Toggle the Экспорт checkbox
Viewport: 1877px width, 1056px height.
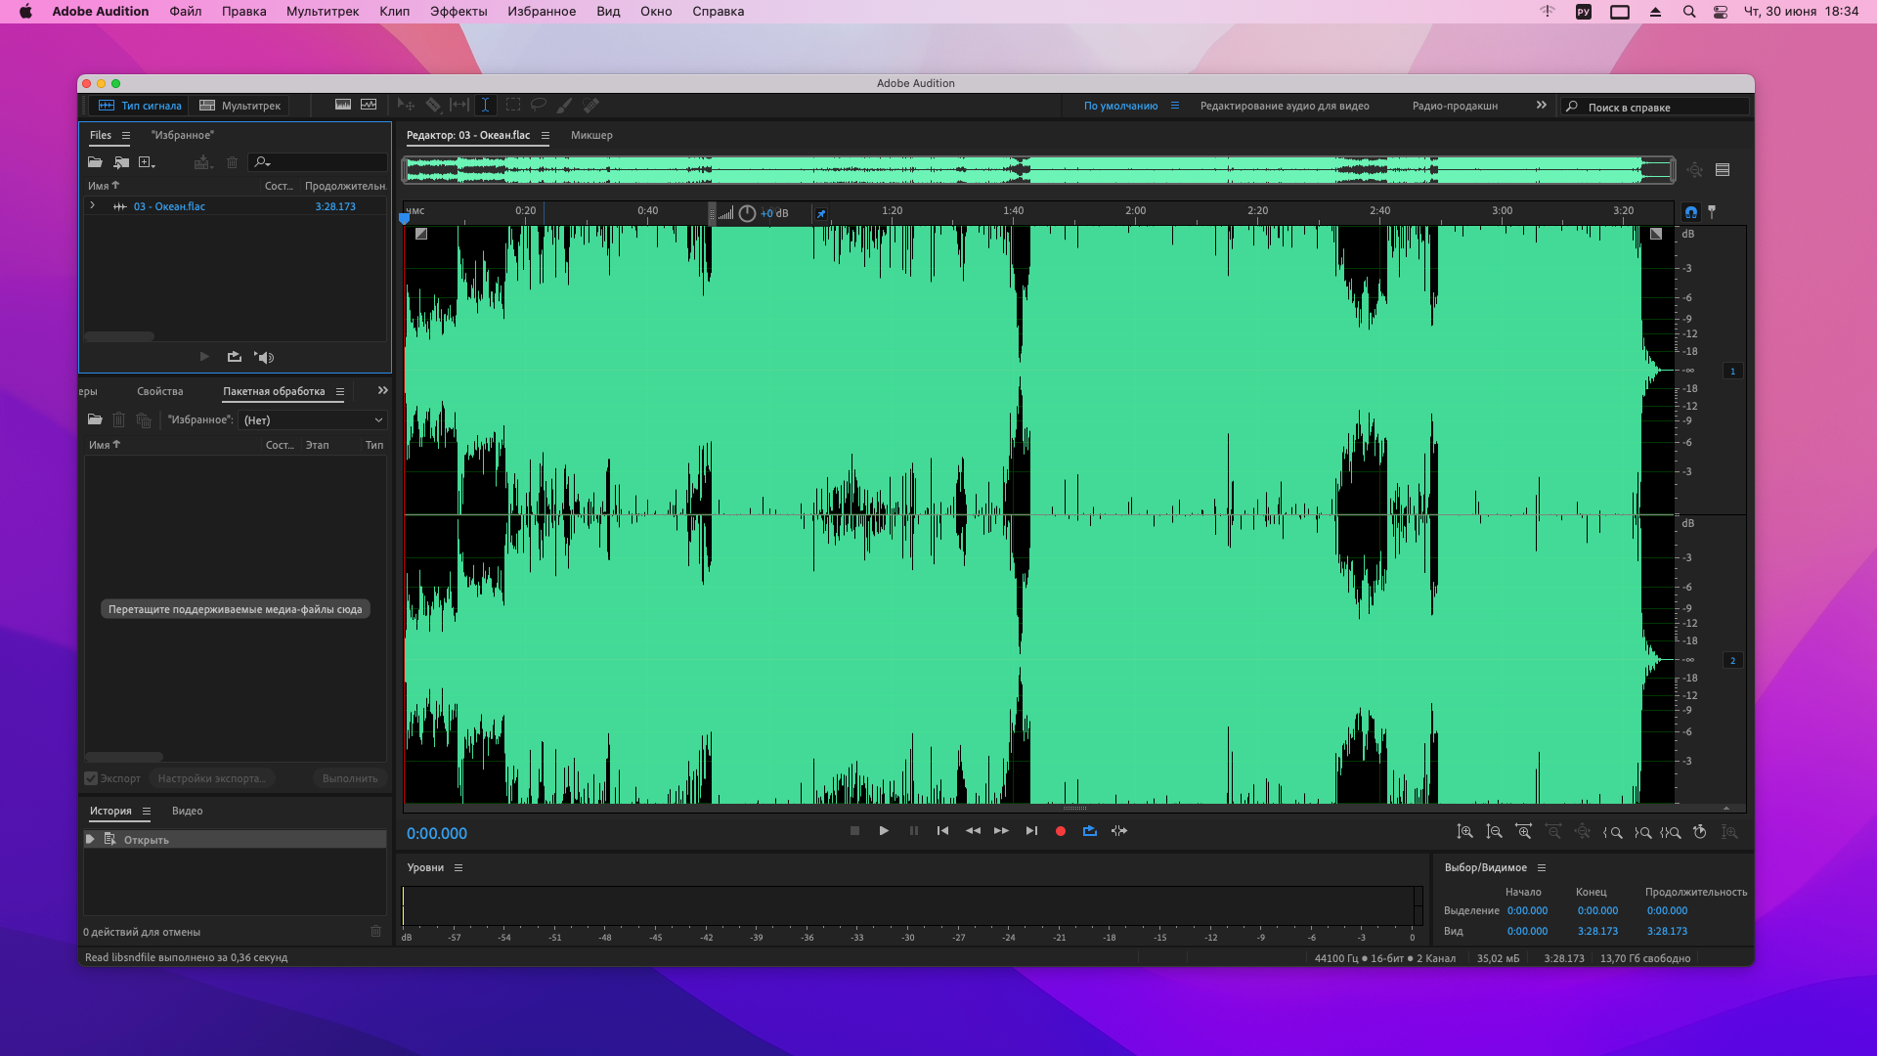(x=91, y=779)
